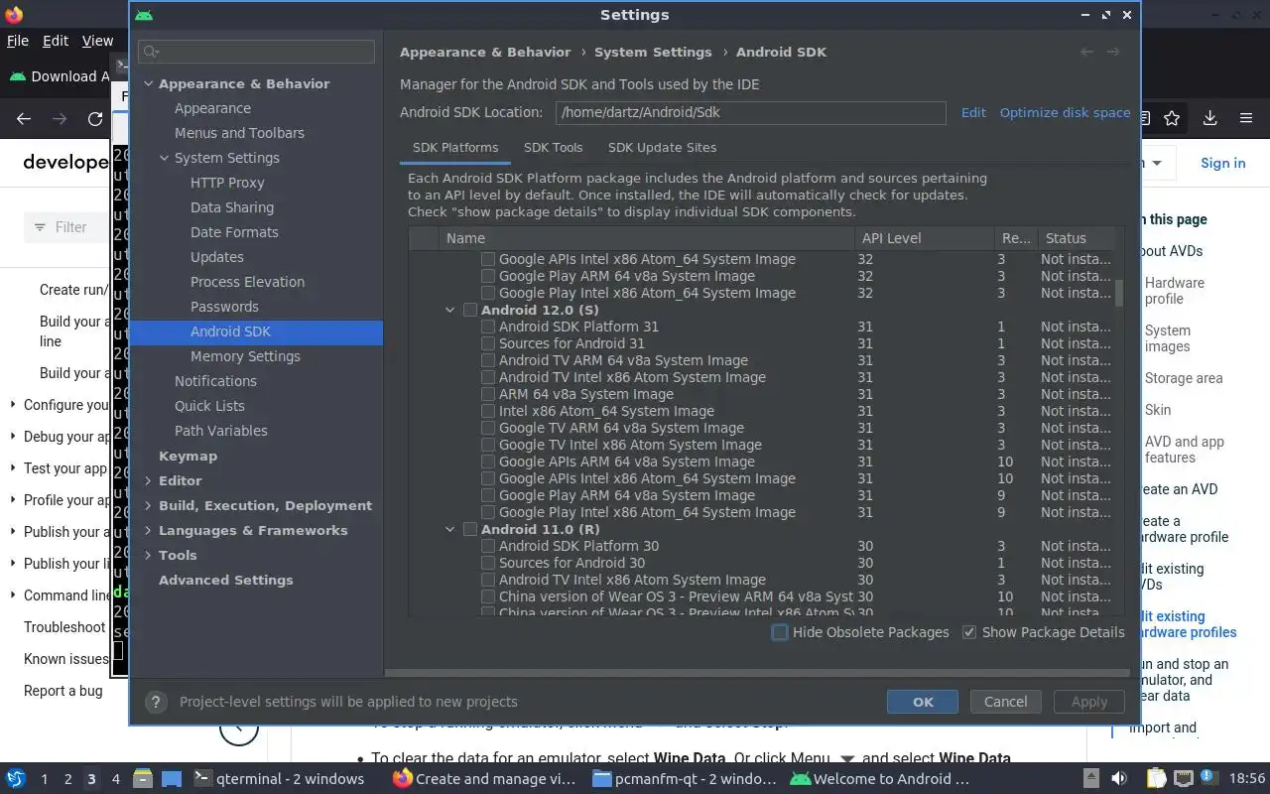Check the Android 11.0 (R) checkbox

pos(470,529)
